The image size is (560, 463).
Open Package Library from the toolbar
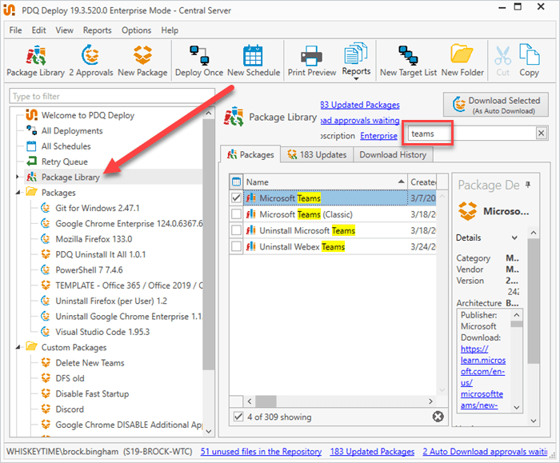pos(35,61)
